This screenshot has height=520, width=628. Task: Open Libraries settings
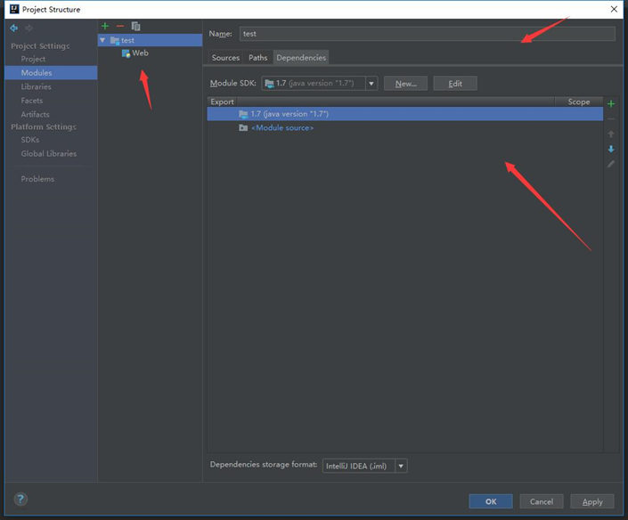[36, 86]
